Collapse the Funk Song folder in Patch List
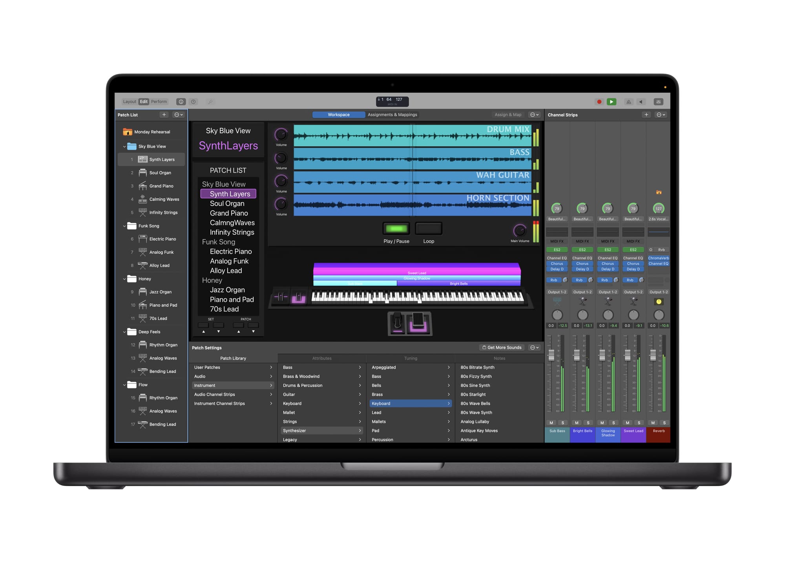785x563 pixels. pyautogui.click(x=124, y=226)
